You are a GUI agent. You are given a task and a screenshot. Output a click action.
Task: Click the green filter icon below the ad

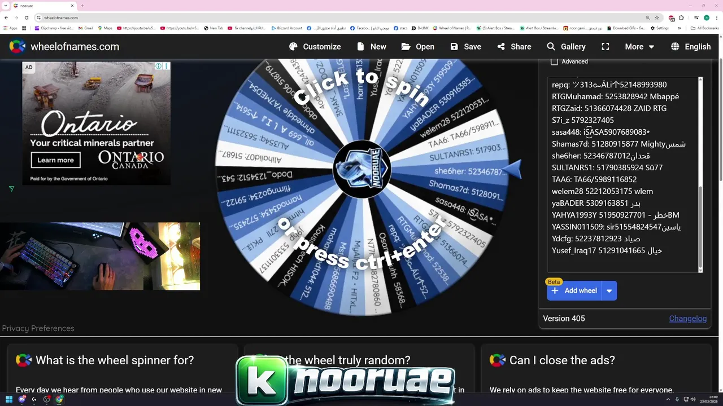click(11, 189)
